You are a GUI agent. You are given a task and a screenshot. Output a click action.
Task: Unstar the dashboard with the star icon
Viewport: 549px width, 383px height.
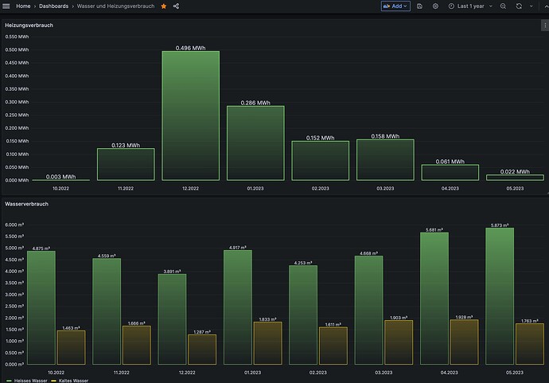pos(164,6)
